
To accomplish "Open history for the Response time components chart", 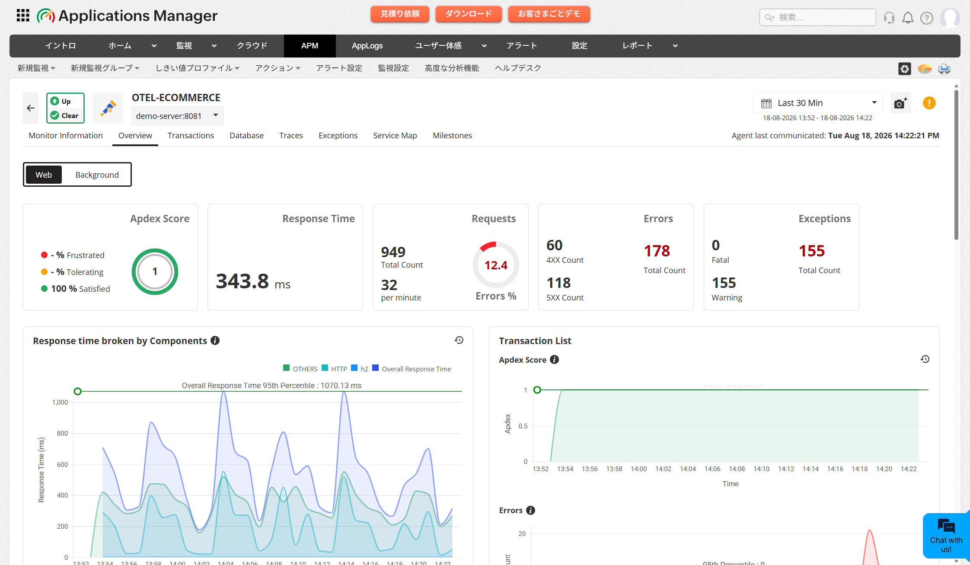I will [x=459, y=340].
